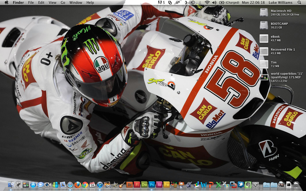Open Finder from the dock

11,185
